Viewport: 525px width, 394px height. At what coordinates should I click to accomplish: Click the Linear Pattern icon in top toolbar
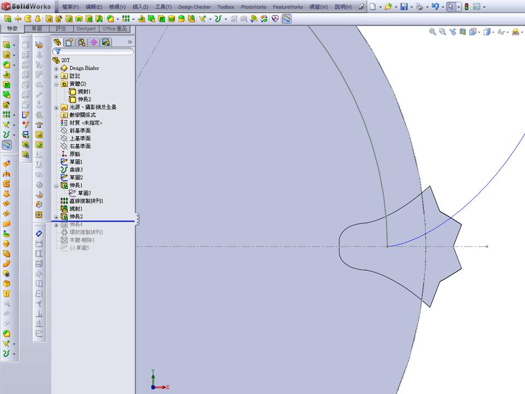click(126, 19)
